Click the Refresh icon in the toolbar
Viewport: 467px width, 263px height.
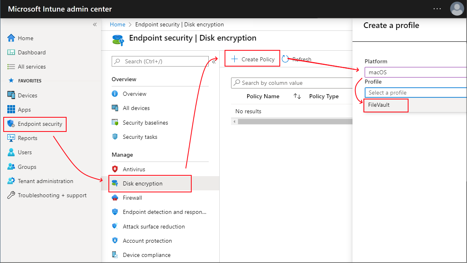point(285,59)
